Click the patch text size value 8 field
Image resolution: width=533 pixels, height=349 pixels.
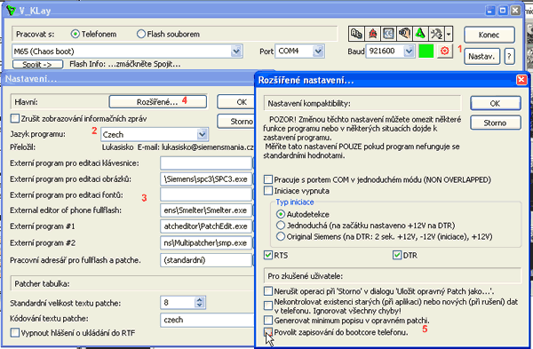[179, 303]
